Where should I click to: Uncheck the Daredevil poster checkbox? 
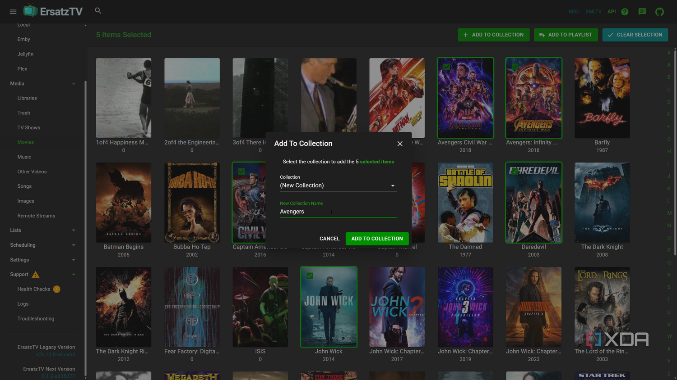click(515, 172)
